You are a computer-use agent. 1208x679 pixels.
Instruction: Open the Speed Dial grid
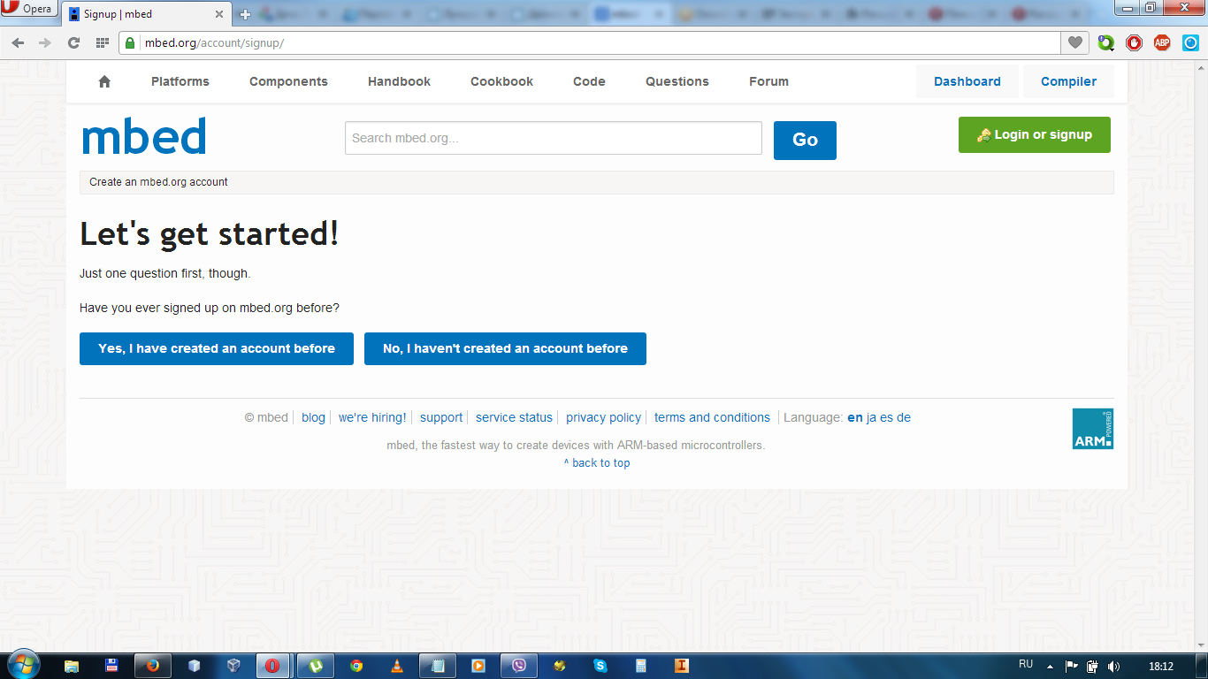(102, 42)
